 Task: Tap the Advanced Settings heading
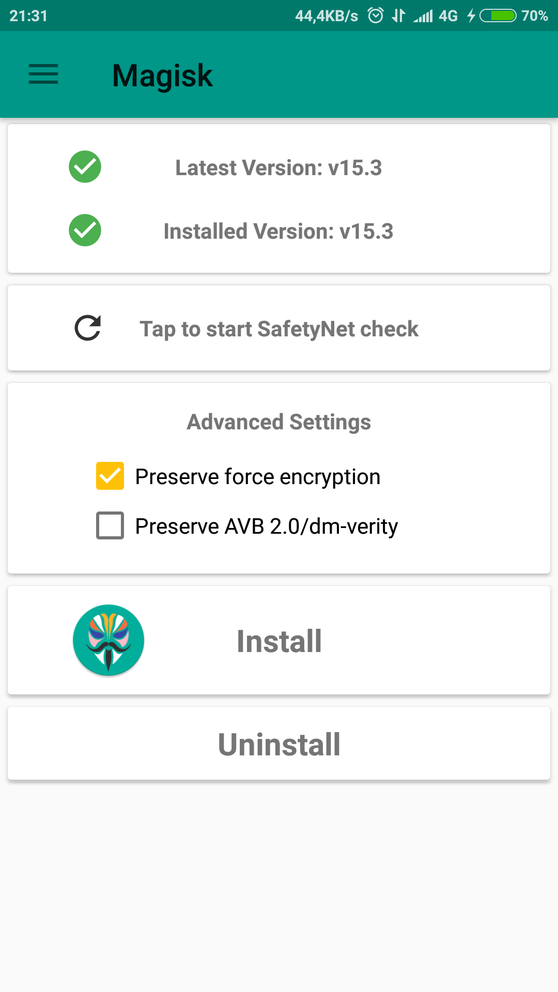tap(279, 422)
